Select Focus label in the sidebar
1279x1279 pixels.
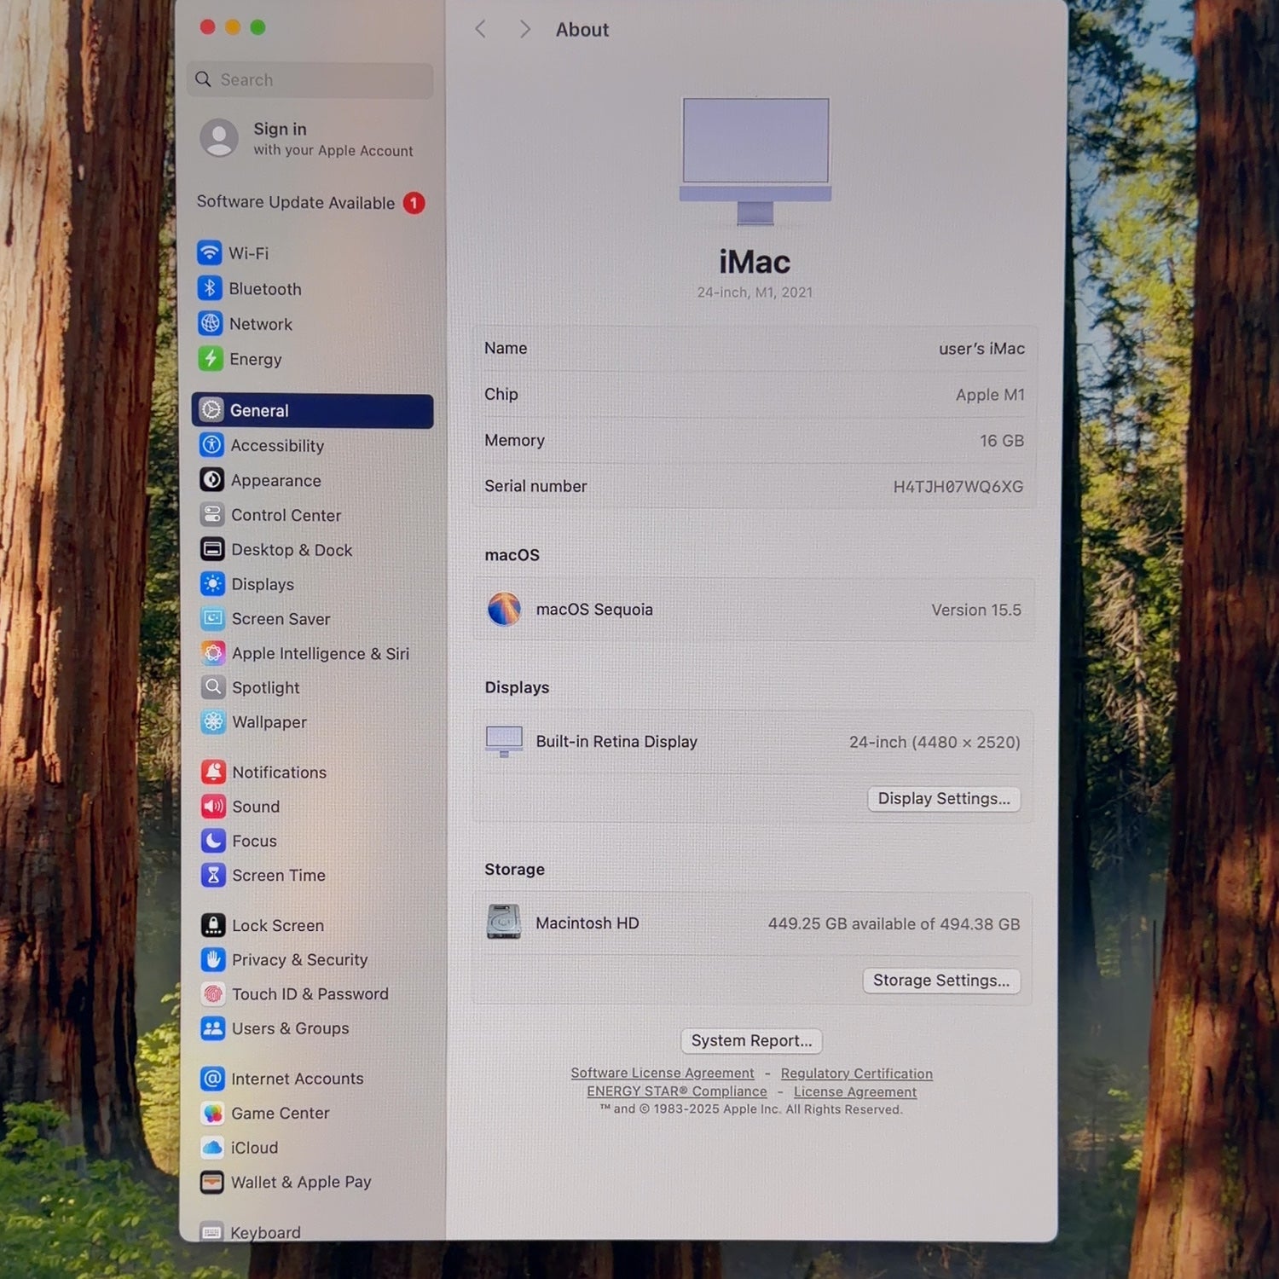pyautogui.click(x=254, y=841)
